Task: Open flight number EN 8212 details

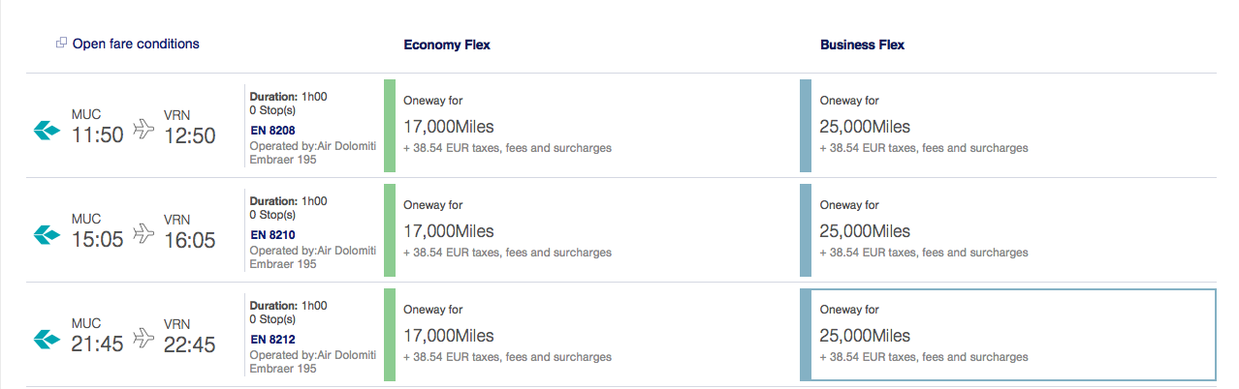Action: tap(272, 339)
